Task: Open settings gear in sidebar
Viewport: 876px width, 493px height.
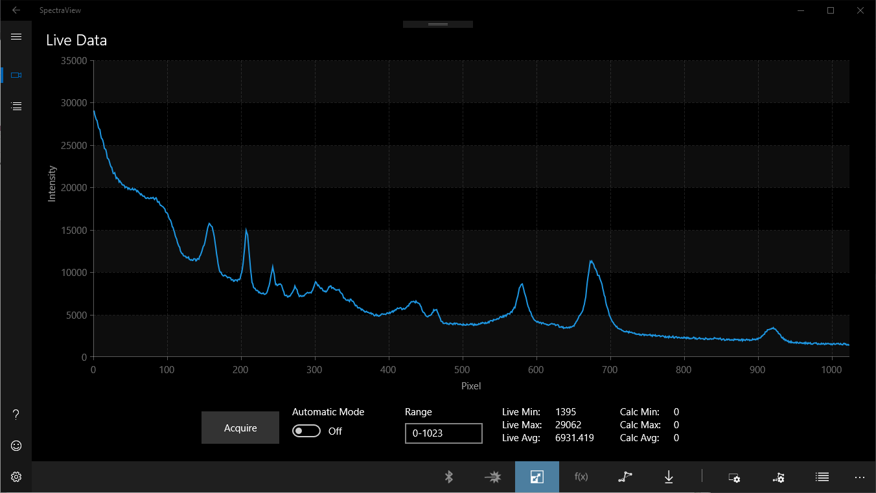Action: (x=16, y=477)
